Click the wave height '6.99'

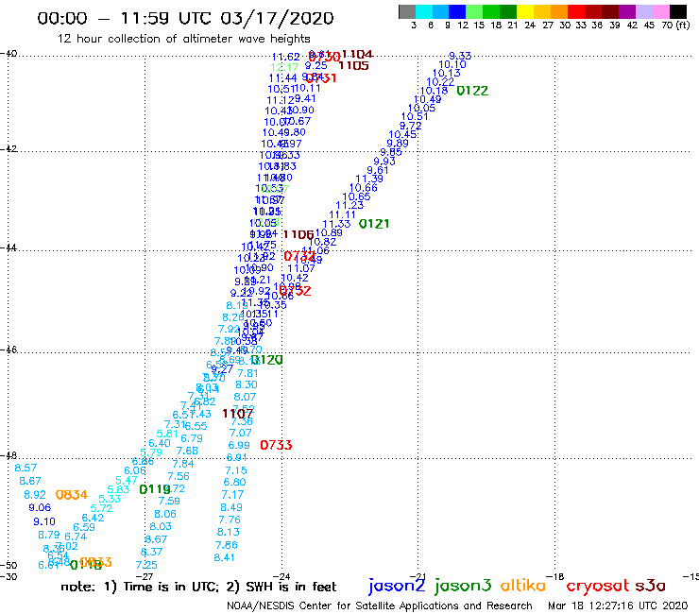239,445
